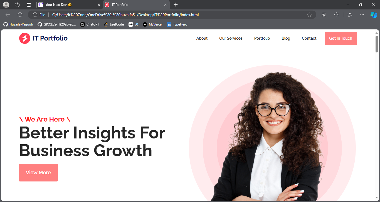Reload the page with refresh icon
Image resolution: width=380 pixels, height=202 pixels.
20,15
